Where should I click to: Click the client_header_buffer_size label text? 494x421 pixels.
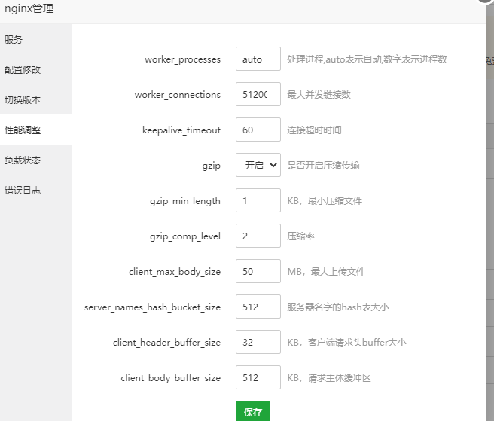click(166, 343)
